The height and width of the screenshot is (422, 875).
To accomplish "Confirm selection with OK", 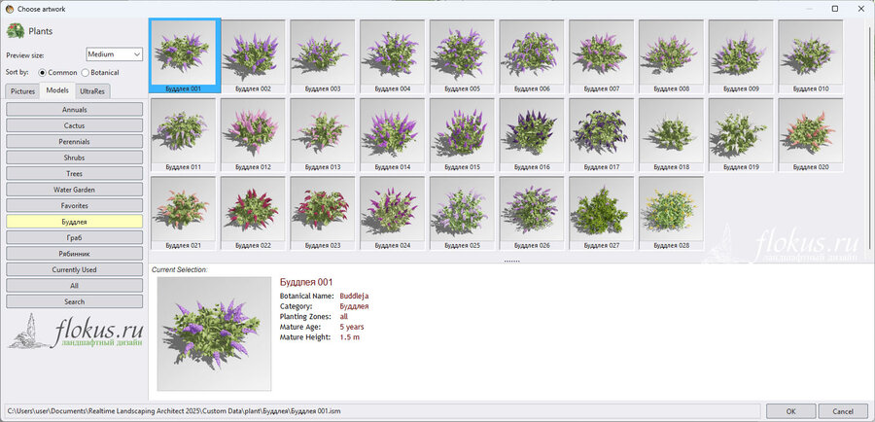I will pos(790,411).
